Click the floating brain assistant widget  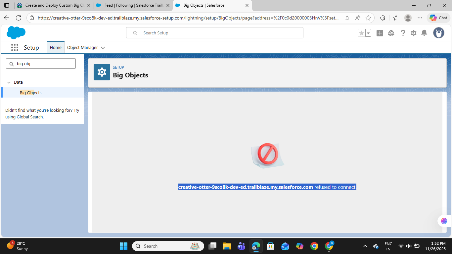click(x=444, y=221)
